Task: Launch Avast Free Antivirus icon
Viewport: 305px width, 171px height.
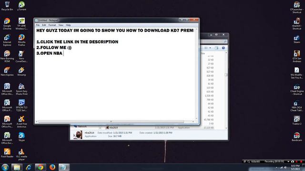Action: (x=21, y=122)
